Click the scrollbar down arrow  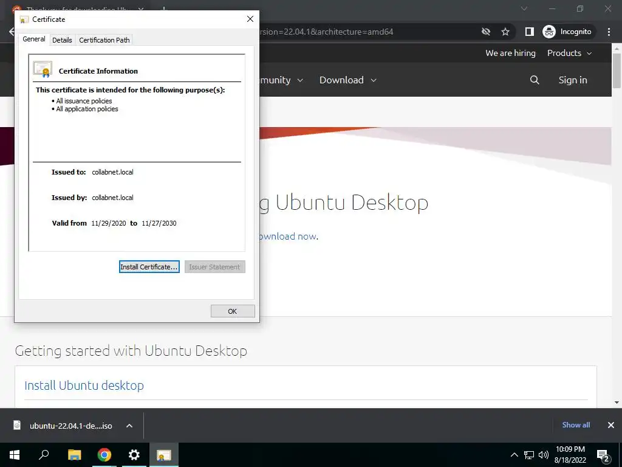click(x=617, y=403)
